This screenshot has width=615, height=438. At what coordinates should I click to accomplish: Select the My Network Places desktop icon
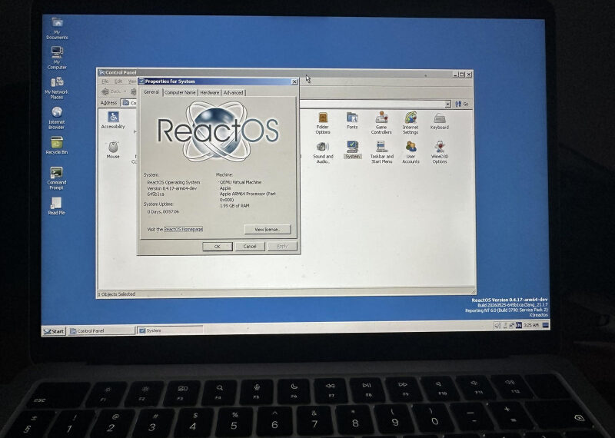pos(57,88)
